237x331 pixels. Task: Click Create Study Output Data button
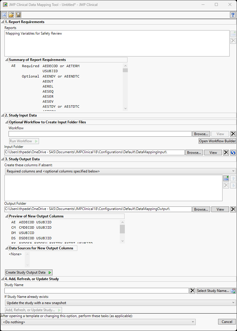(29, 272)
